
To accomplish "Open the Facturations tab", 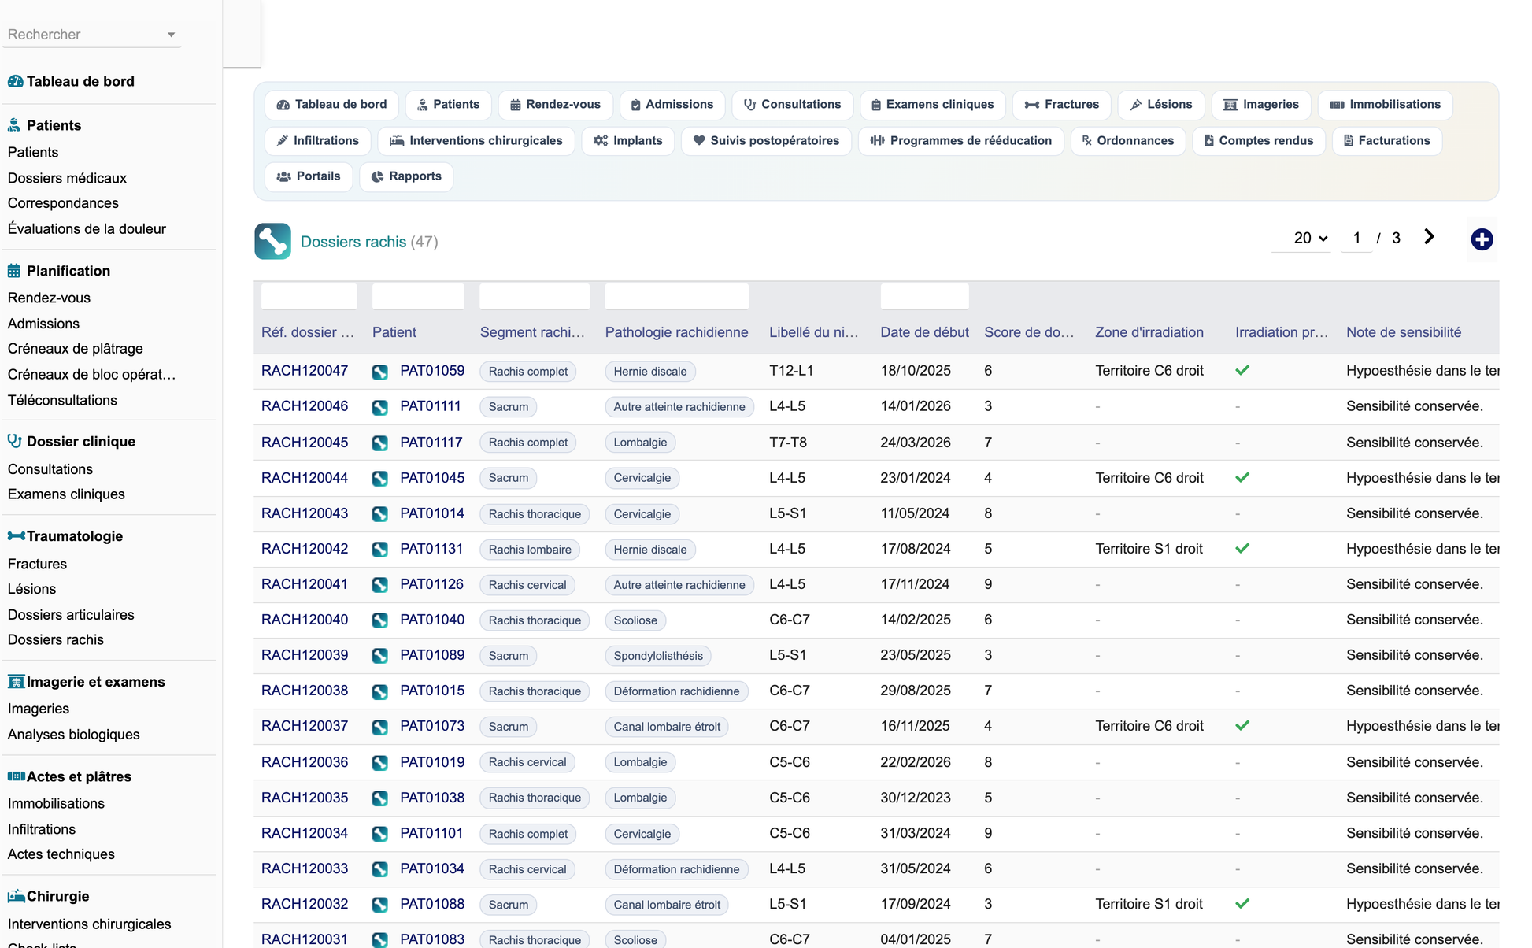I will pyautogui.click(x=1386, y=141).
